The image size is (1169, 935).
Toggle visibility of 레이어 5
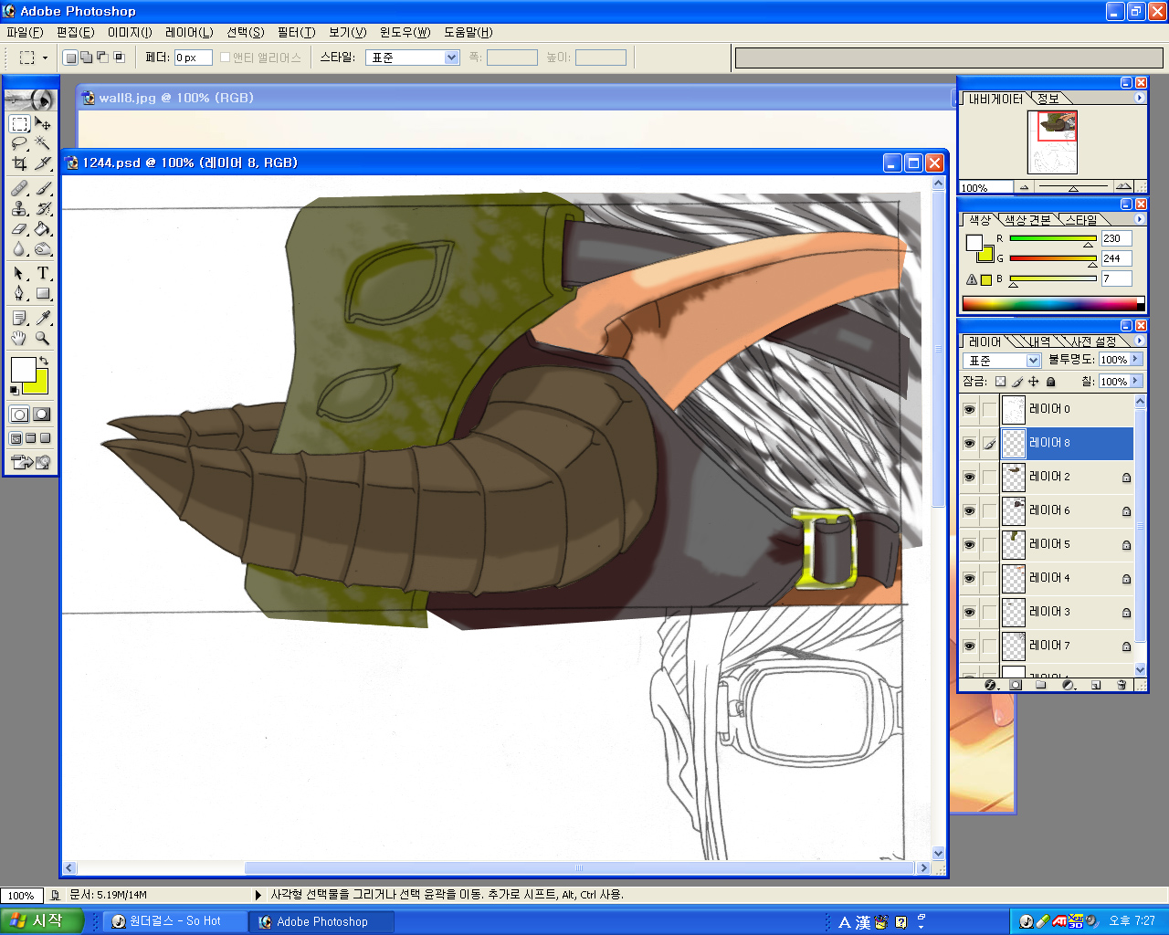point(969,544)
